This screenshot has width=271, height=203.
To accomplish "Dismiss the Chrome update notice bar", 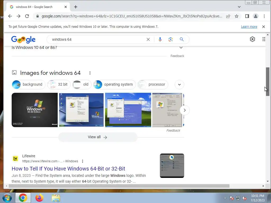I will click(263, 27).
